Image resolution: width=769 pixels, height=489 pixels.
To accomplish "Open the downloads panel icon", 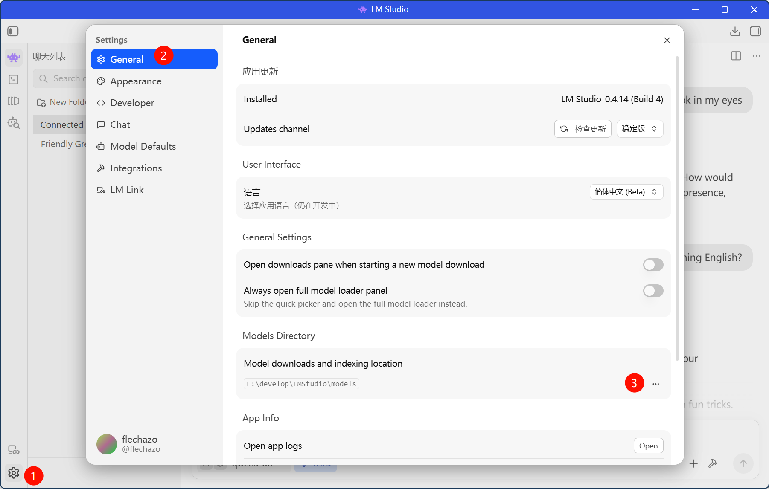I will click(735, 31).
